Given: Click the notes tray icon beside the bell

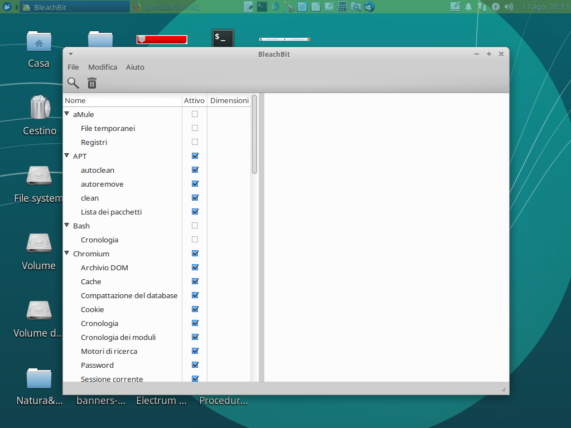Looking at the screenshot, I should coord(455,7).
